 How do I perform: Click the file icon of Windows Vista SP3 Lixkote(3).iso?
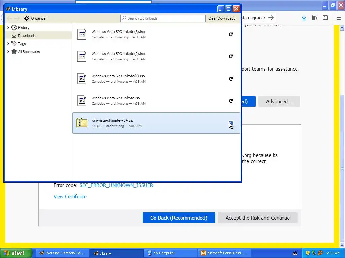[82, 34]
